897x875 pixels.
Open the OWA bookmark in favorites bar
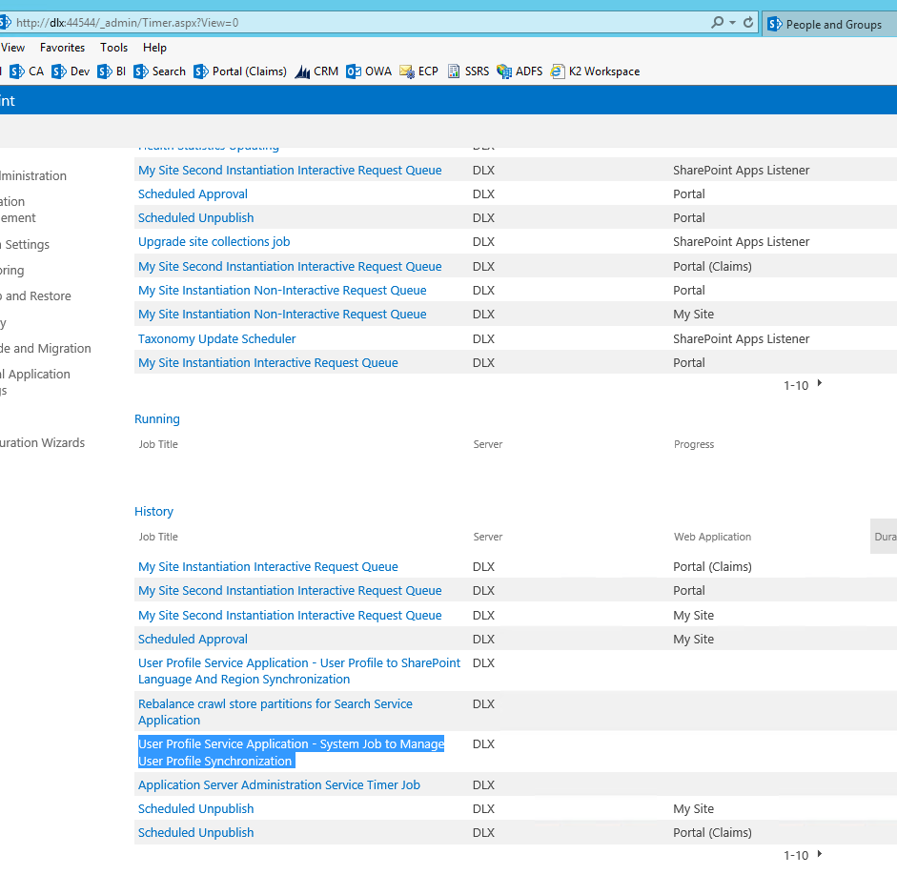(x=368, y=71)
